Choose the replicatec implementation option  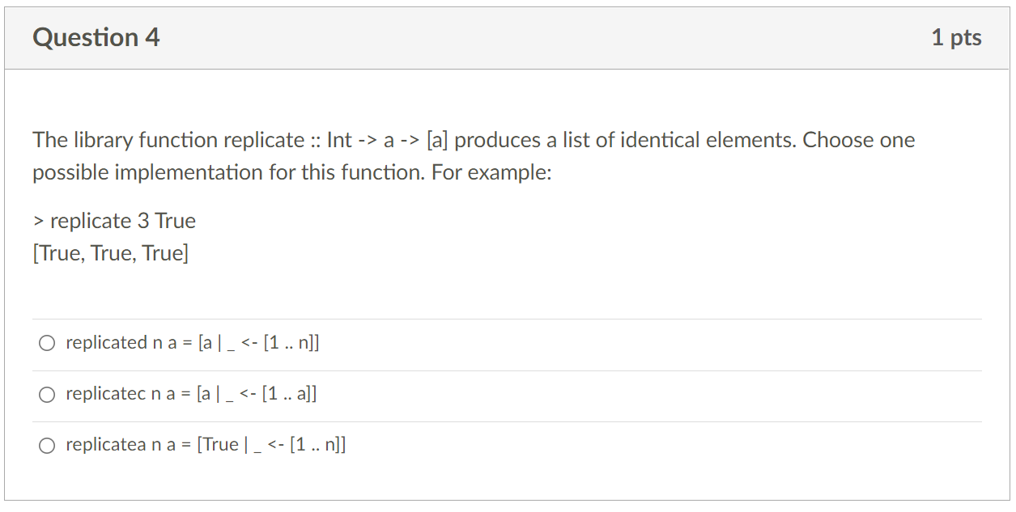47,394
